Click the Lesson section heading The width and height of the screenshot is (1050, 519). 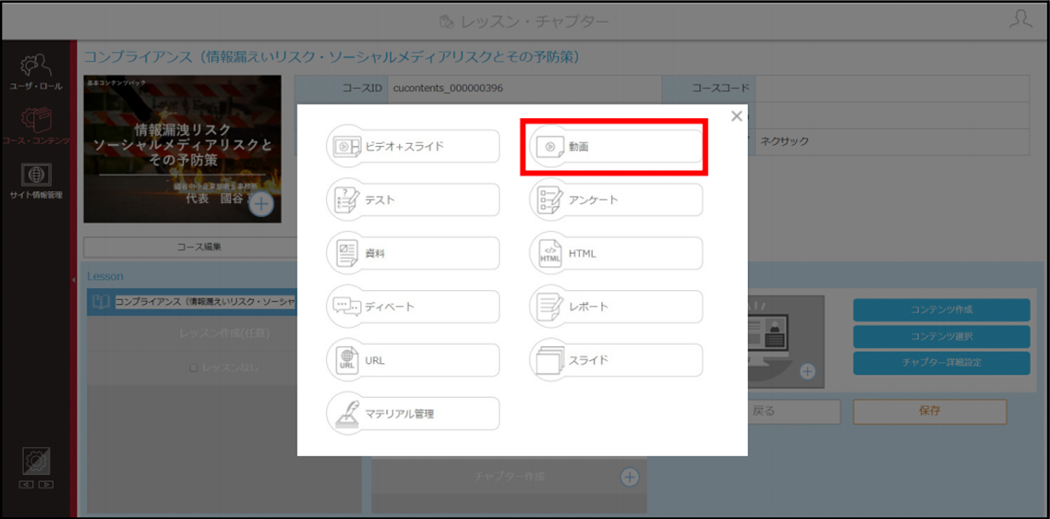click(x=105, y=276)
